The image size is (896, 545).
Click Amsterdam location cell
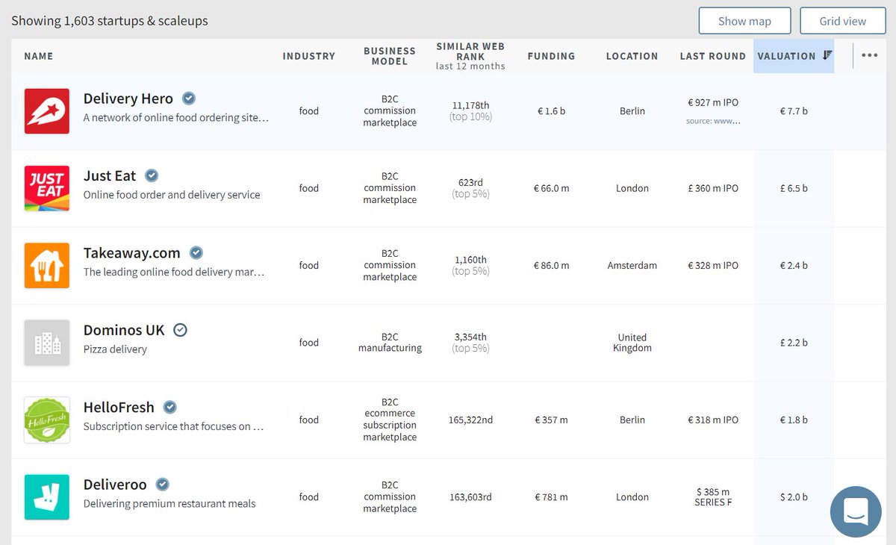(x=632, y=265)
